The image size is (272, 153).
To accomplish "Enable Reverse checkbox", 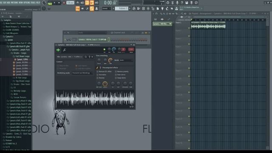I will [98, 78].
